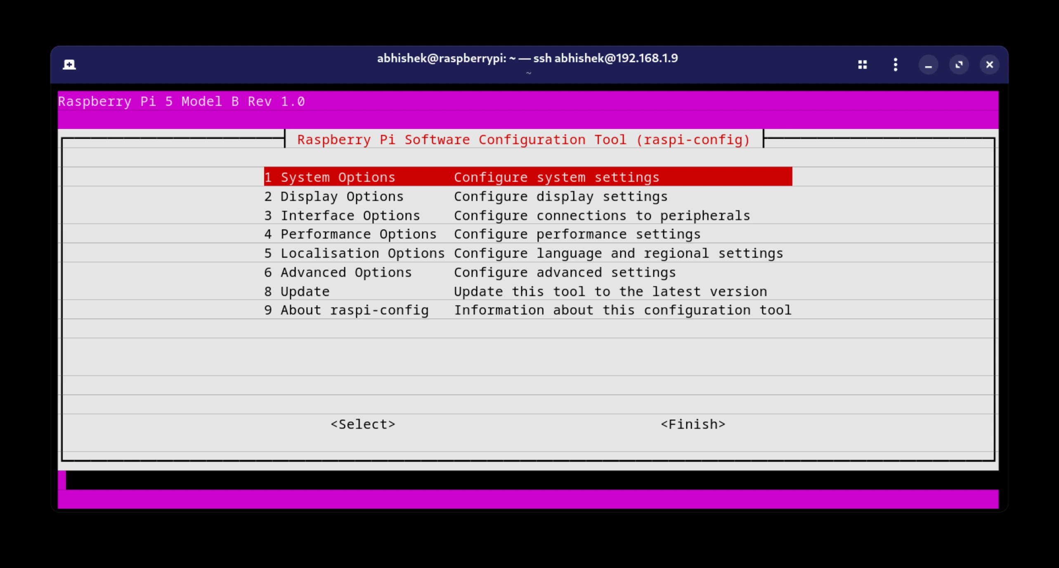Image resolution: width=1059 pixels, height=568 pixels.
Task: Click the raspi-config dialog title text
Action: coord(523,140)
